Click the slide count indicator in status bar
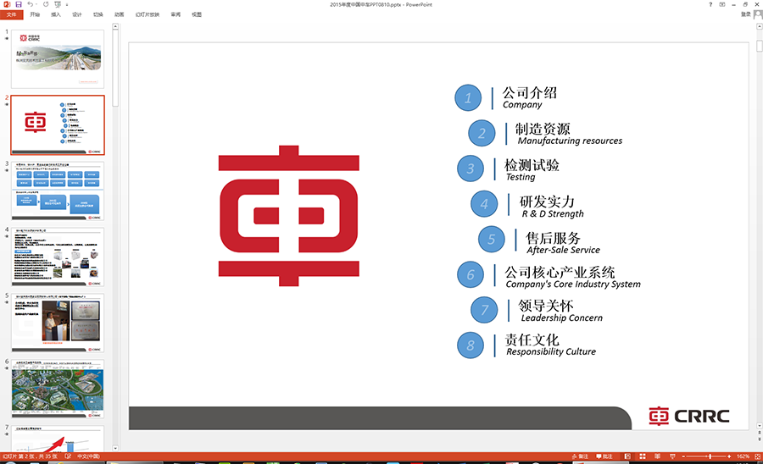Screen dimensions: 763x464 31,456
